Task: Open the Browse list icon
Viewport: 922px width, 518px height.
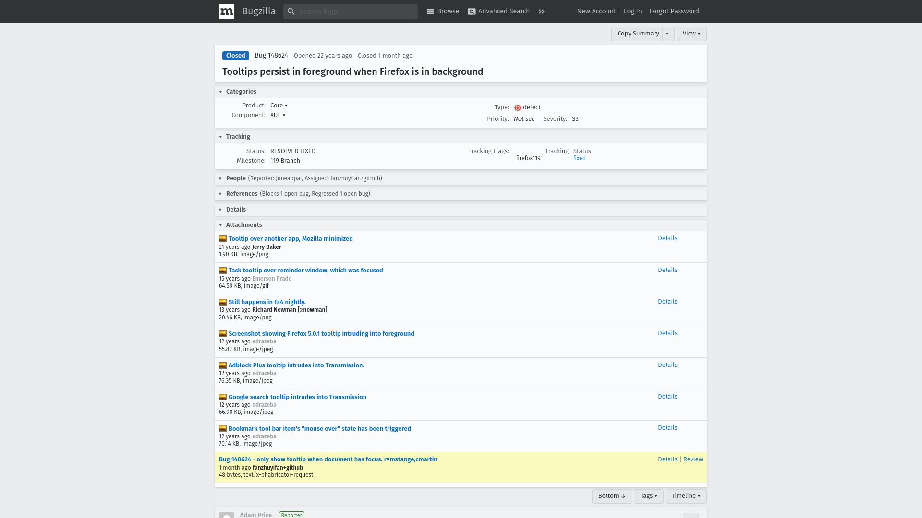Action: pos(431,12)
